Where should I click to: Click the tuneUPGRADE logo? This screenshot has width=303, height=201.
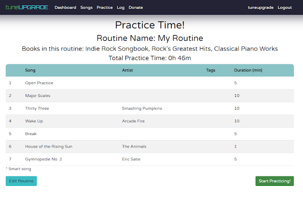[27, 8]
